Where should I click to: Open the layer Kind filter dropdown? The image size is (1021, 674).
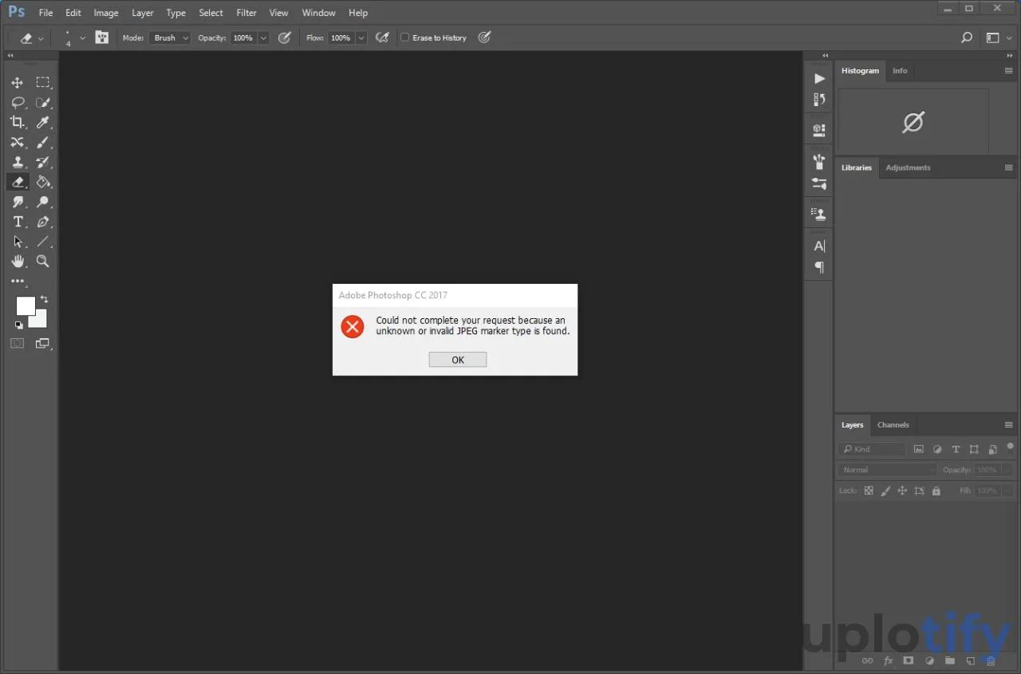873,449
